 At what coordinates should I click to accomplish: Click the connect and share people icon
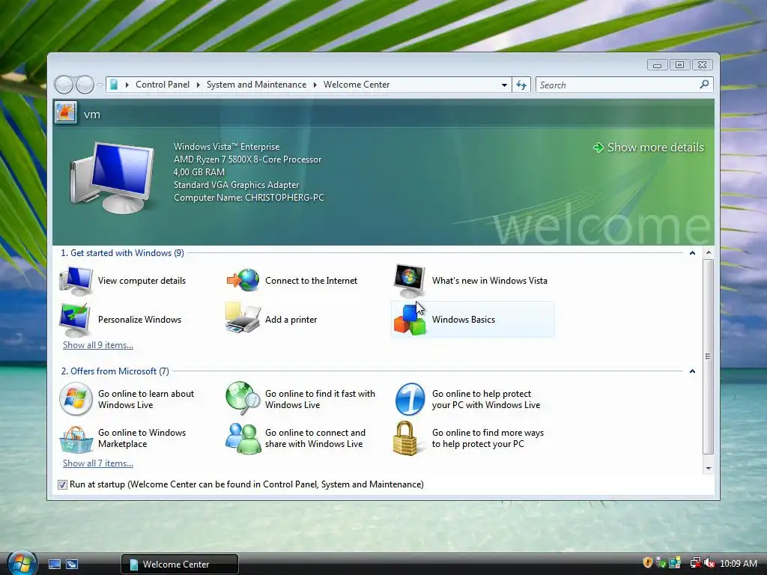click(243, 438)
